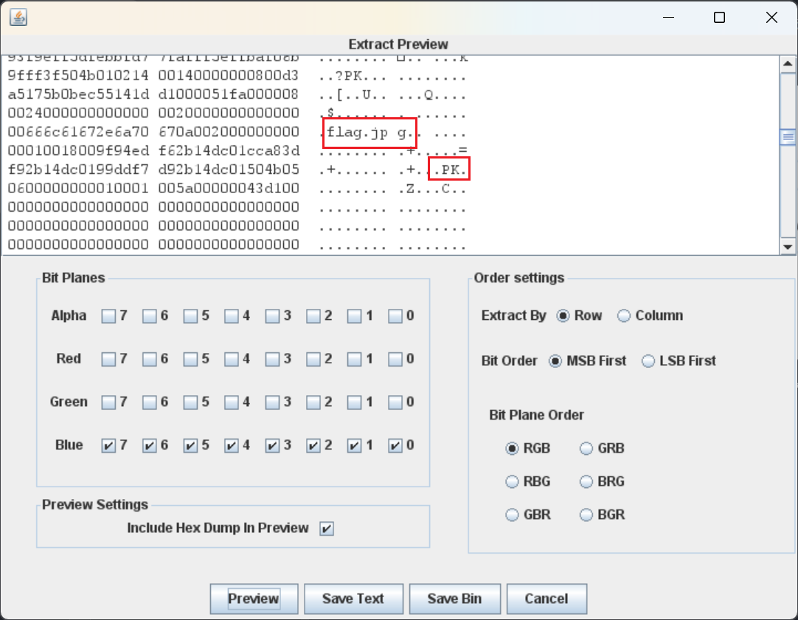This screenshot has height=620, width=798.
Task: Uncheck Blue bit plane 7
Action: 109,446
